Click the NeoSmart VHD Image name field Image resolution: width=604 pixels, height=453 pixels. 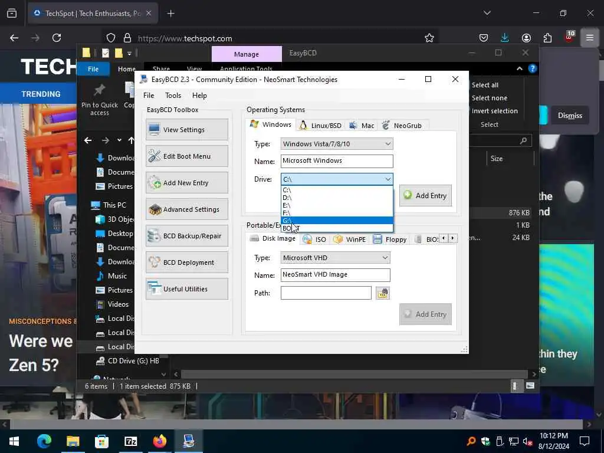pos(335,275)
